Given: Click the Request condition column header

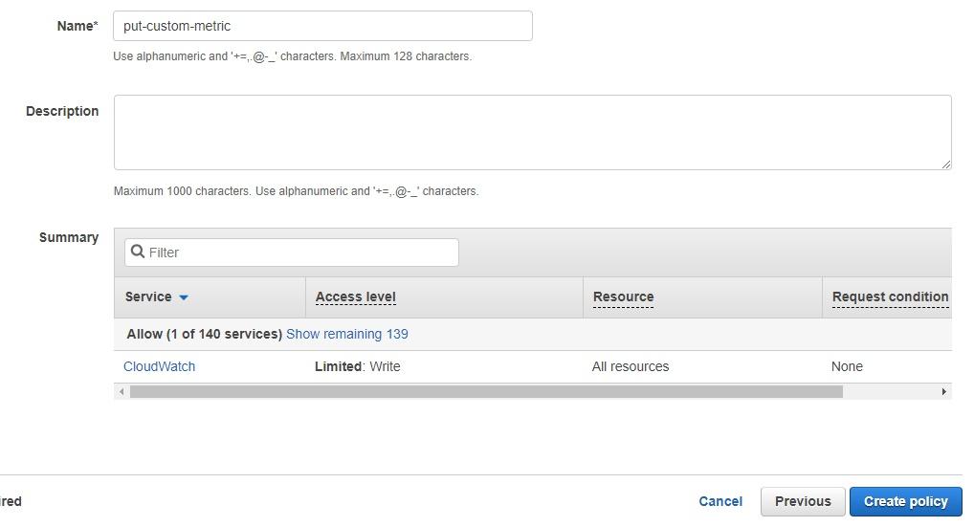Looking at the screenshot, I should [x=890, y=296].
